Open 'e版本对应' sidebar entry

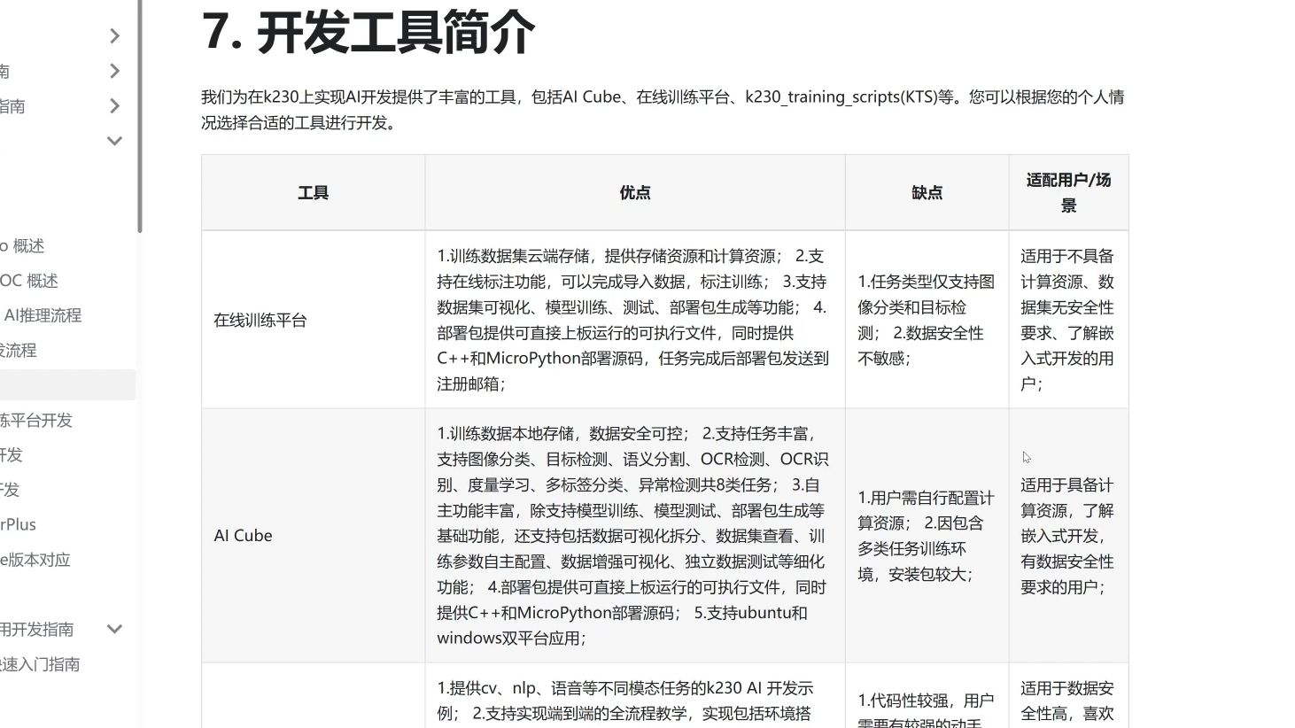pyautogui.click(x=35, y=560)
